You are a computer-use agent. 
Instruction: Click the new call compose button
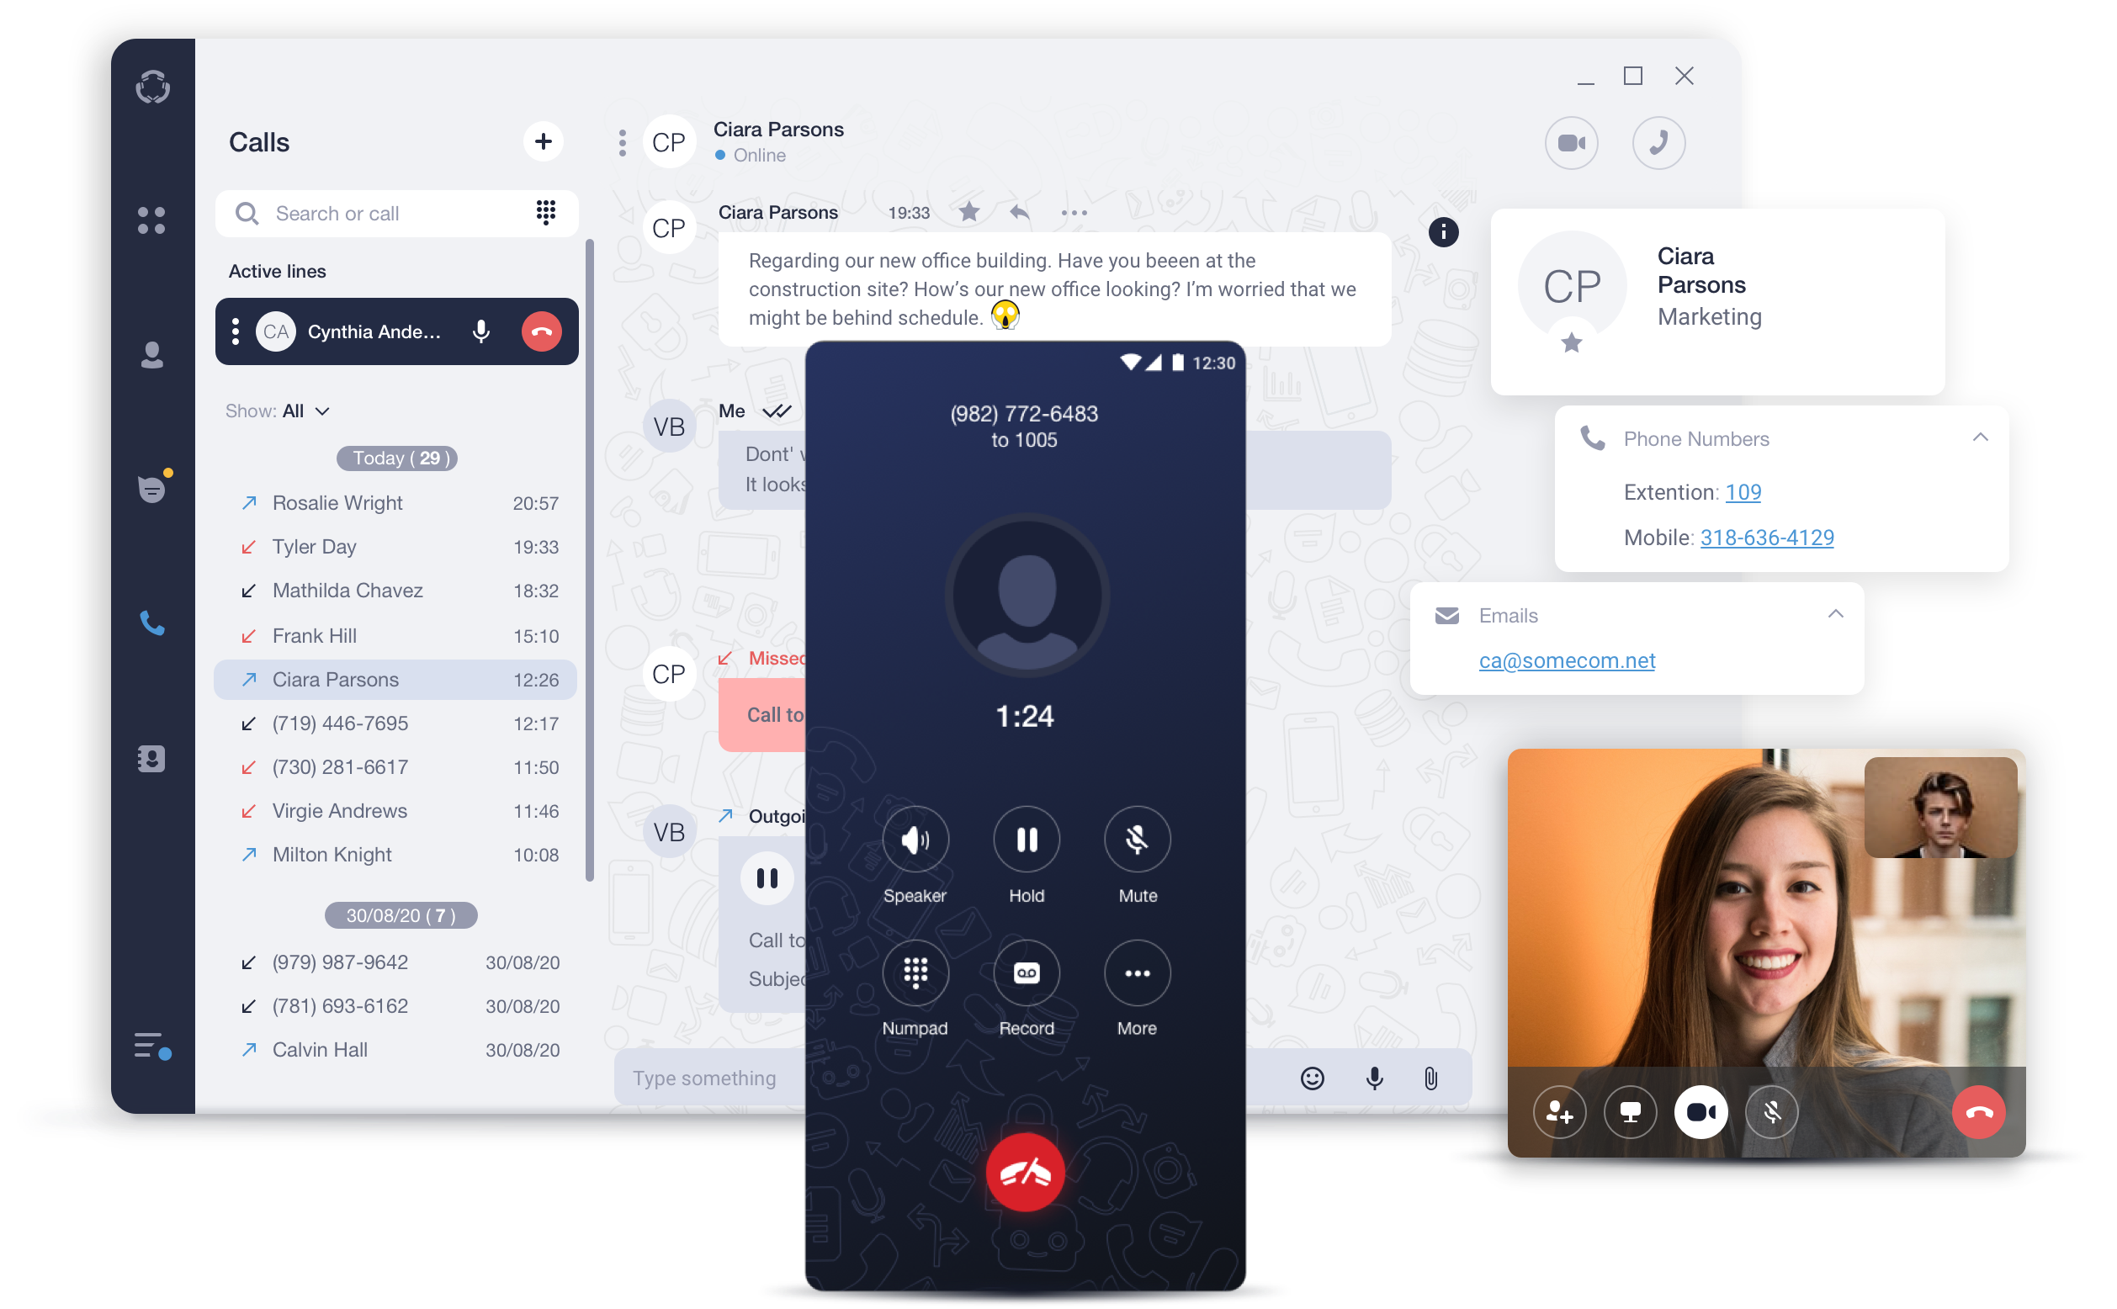click(543, 140)
